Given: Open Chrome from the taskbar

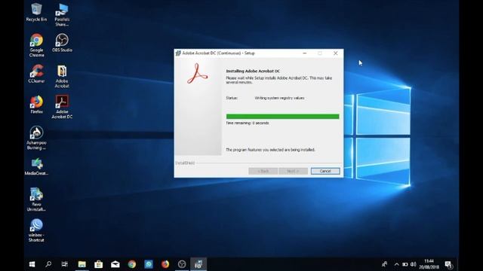Looking at the screenshot, I should pyautogui.click(x=132, y=264).
